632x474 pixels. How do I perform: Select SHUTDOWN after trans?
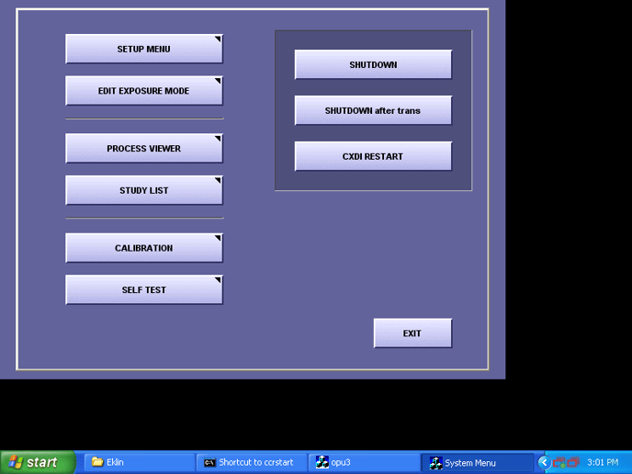tap(373, 111)
